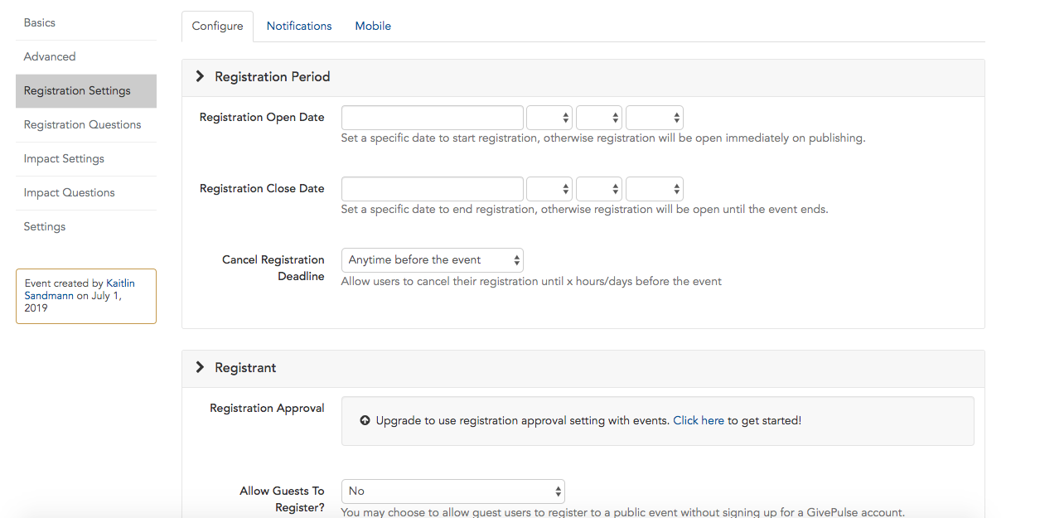Image resolution: width=1040 pixels, height=518 pixels.
Task: Open the Allow Guests To Register dropdown
Action: tap(453, 491)
